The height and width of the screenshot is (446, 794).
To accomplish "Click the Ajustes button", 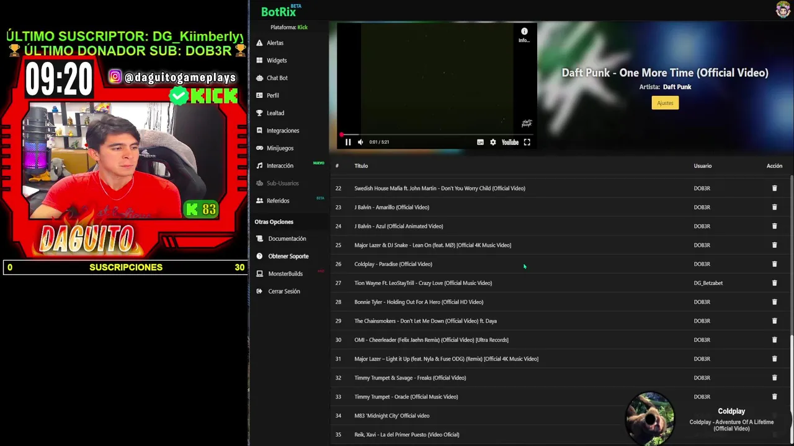I will pos(665,103).
